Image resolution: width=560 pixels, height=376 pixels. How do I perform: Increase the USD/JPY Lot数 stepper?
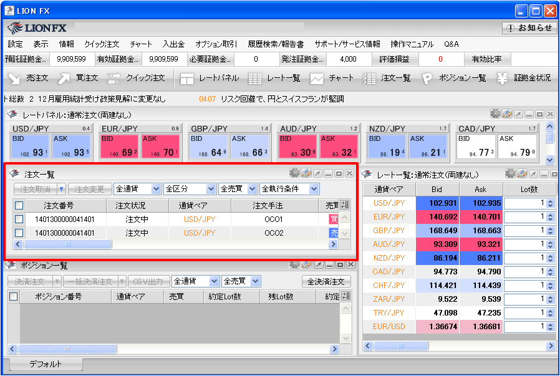click(x=551, y=201)
